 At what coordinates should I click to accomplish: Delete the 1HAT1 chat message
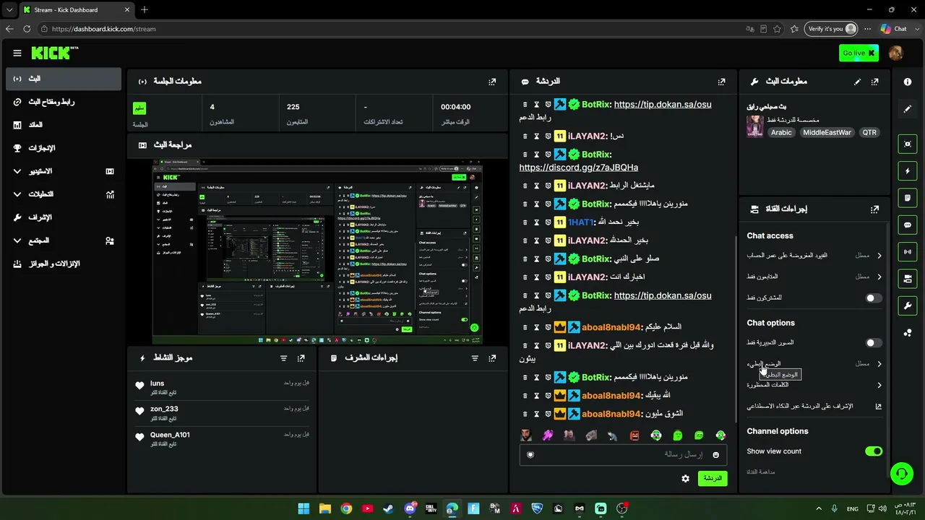(525, 222)
